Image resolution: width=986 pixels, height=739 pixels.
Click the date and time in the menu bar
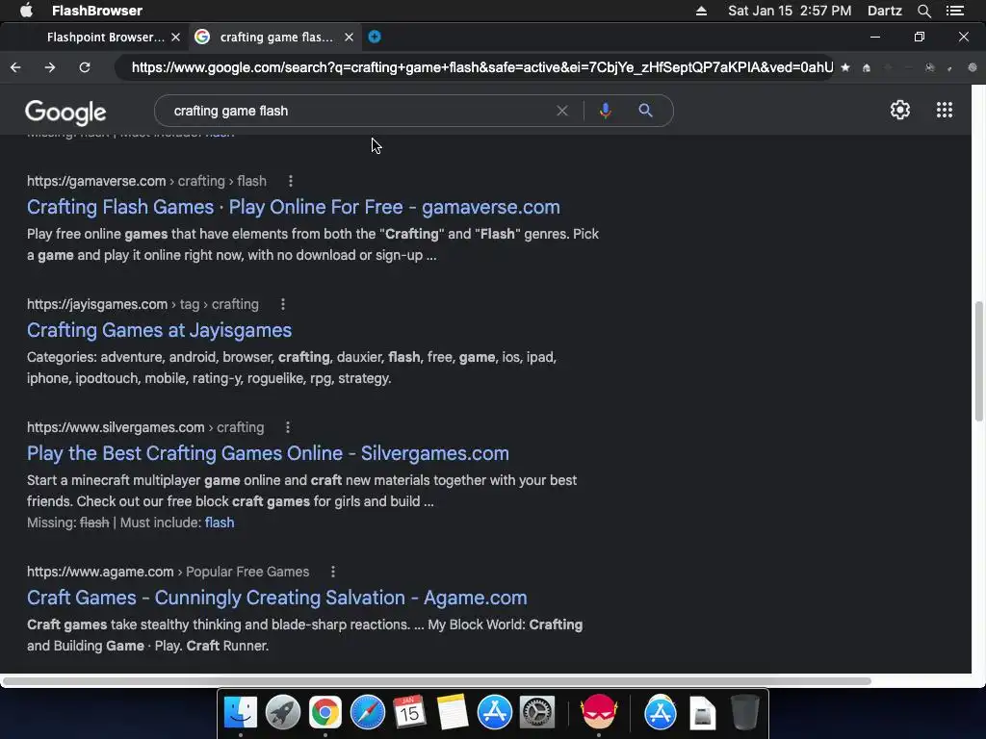pos(790,11)
